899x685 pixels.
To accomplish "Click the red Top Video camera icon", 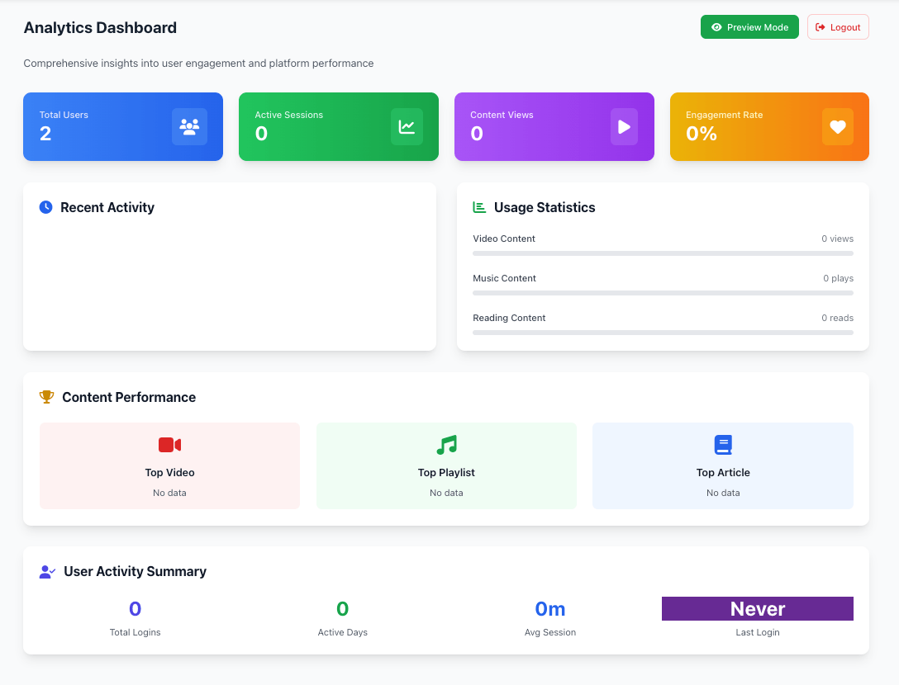I will coord(169,445).
